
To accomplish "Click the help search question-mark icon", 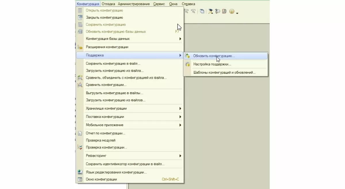I will pyautogui.click(x=218, y=11).
